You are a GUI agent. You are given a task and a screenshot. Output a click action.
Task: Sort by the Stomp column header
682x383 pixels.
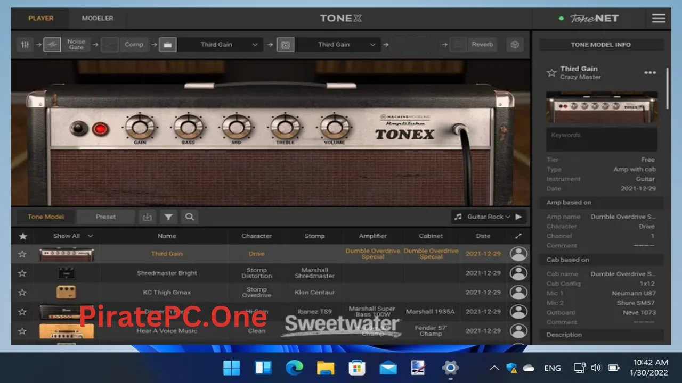(x=314, y=236)
